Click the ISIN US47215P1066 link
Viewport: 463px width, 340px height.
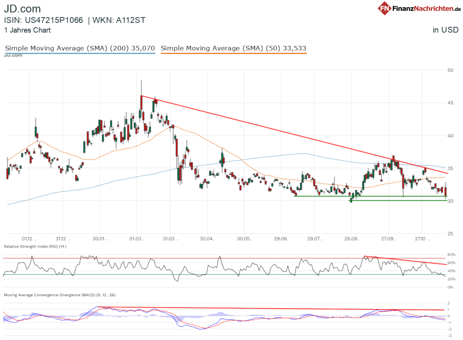pos(50,20)
